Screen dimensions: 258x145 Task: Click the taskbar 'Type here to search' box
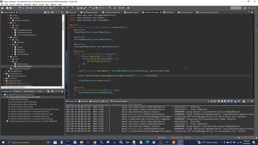[26, 142]
